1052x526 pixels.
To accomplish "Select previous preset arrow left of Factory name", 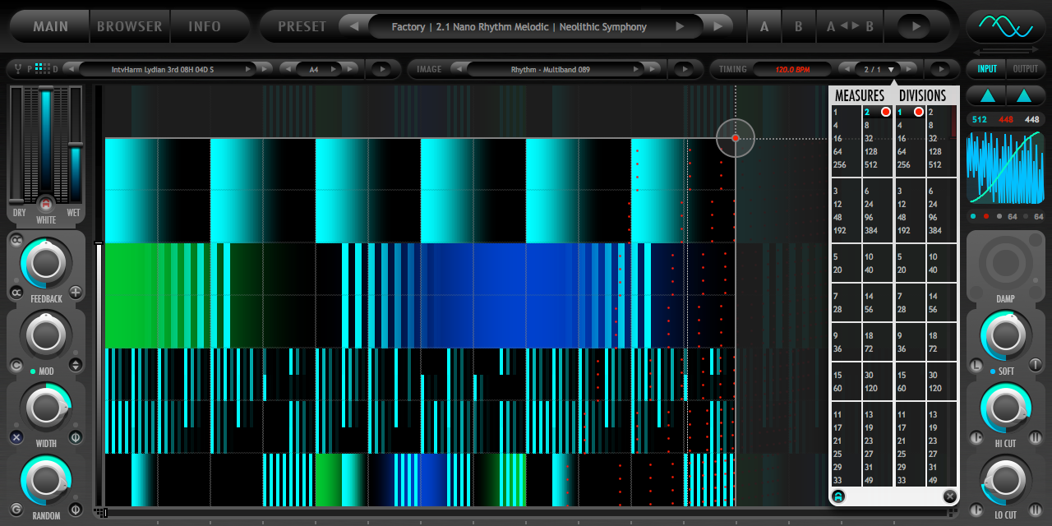I will coord(354,26).
